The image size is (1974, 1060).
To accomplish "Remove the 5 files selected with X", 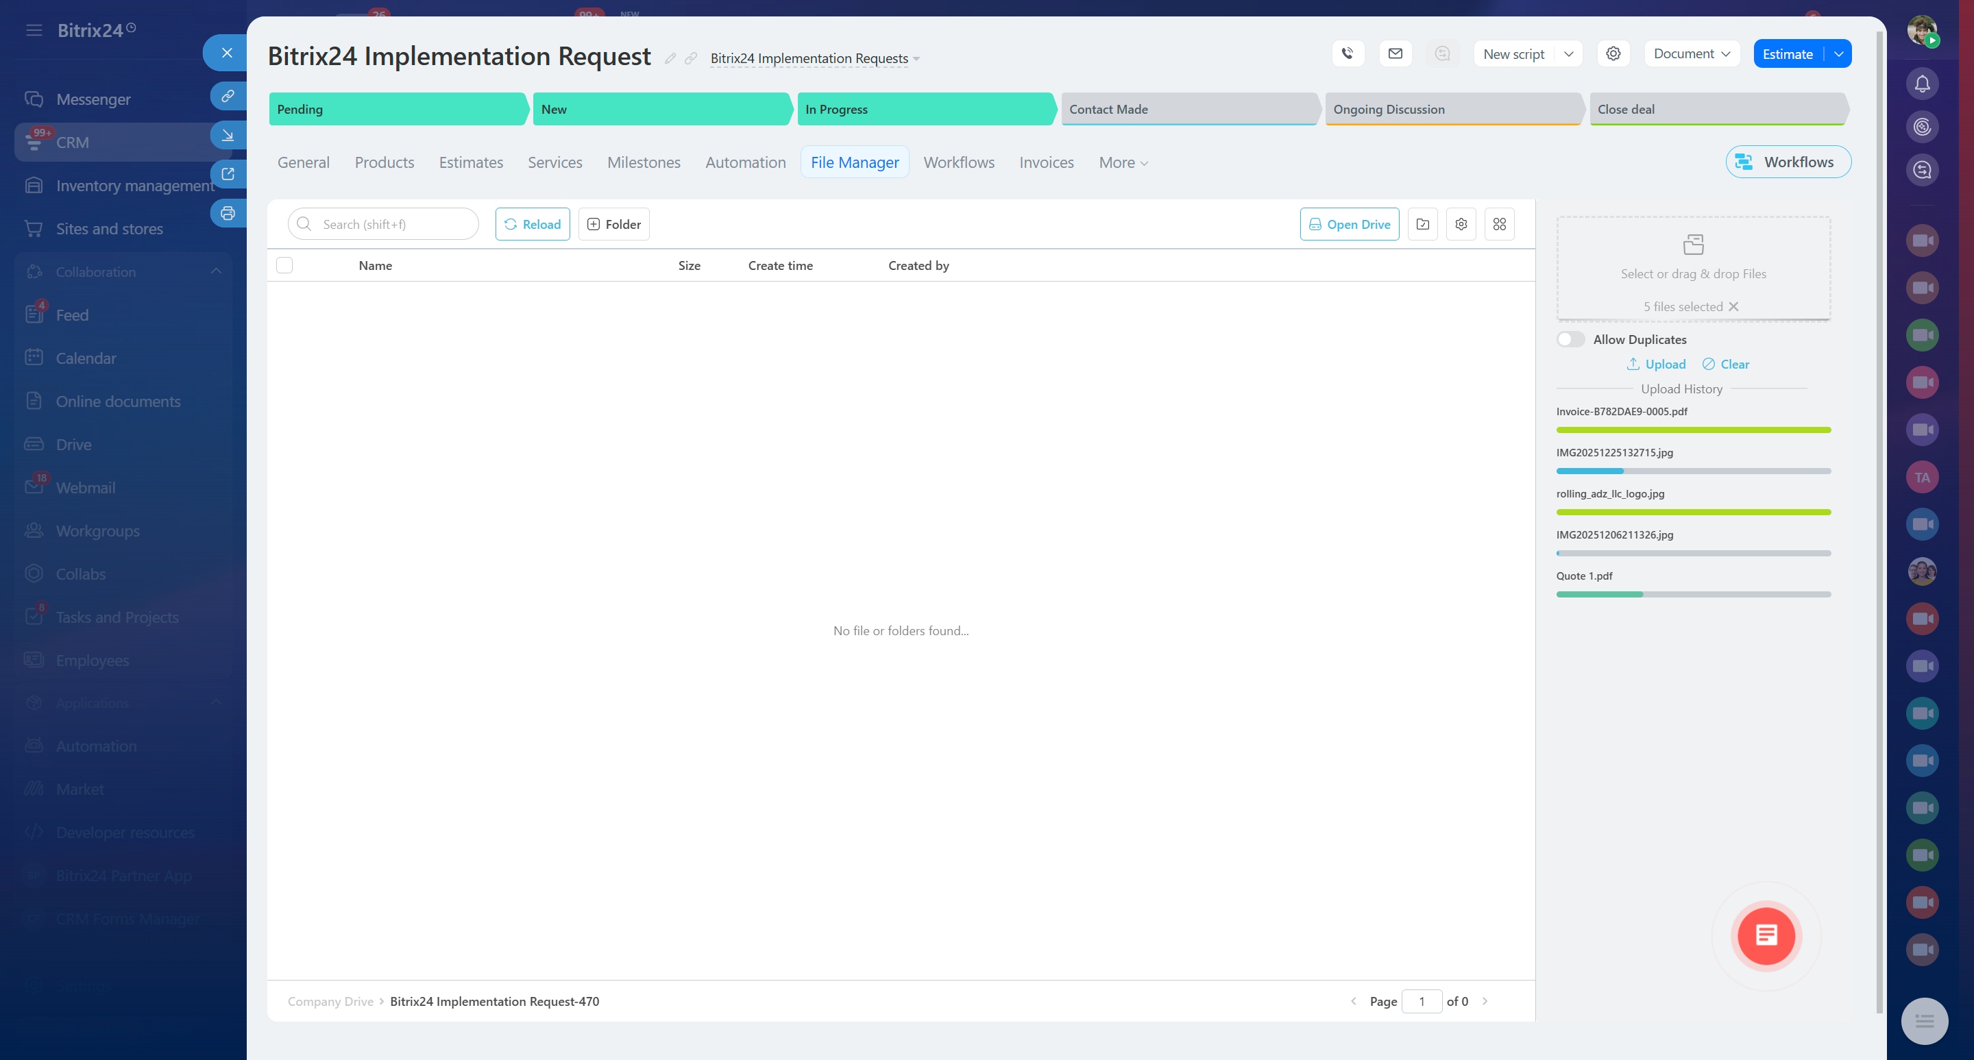I will (x=1733, y=306).
